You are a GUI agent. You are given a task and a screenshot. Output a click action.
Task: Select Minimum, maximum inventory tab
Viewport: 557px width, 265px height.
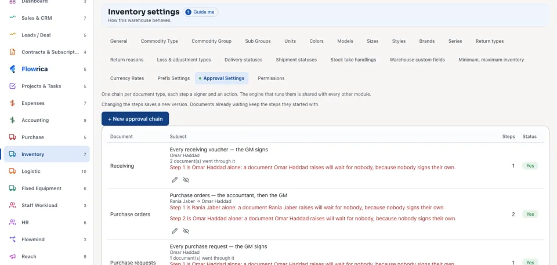pyautogui.click(x=491, y=60)
